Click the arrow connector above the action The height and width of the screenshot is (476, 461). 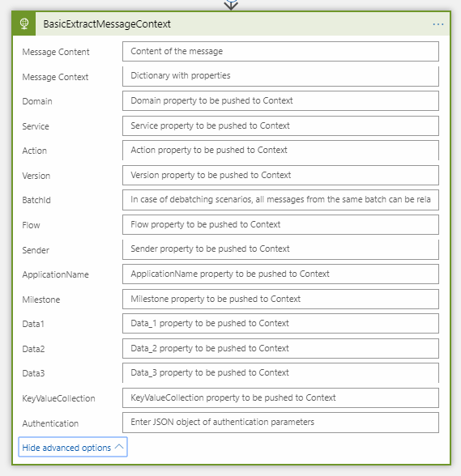231,5
